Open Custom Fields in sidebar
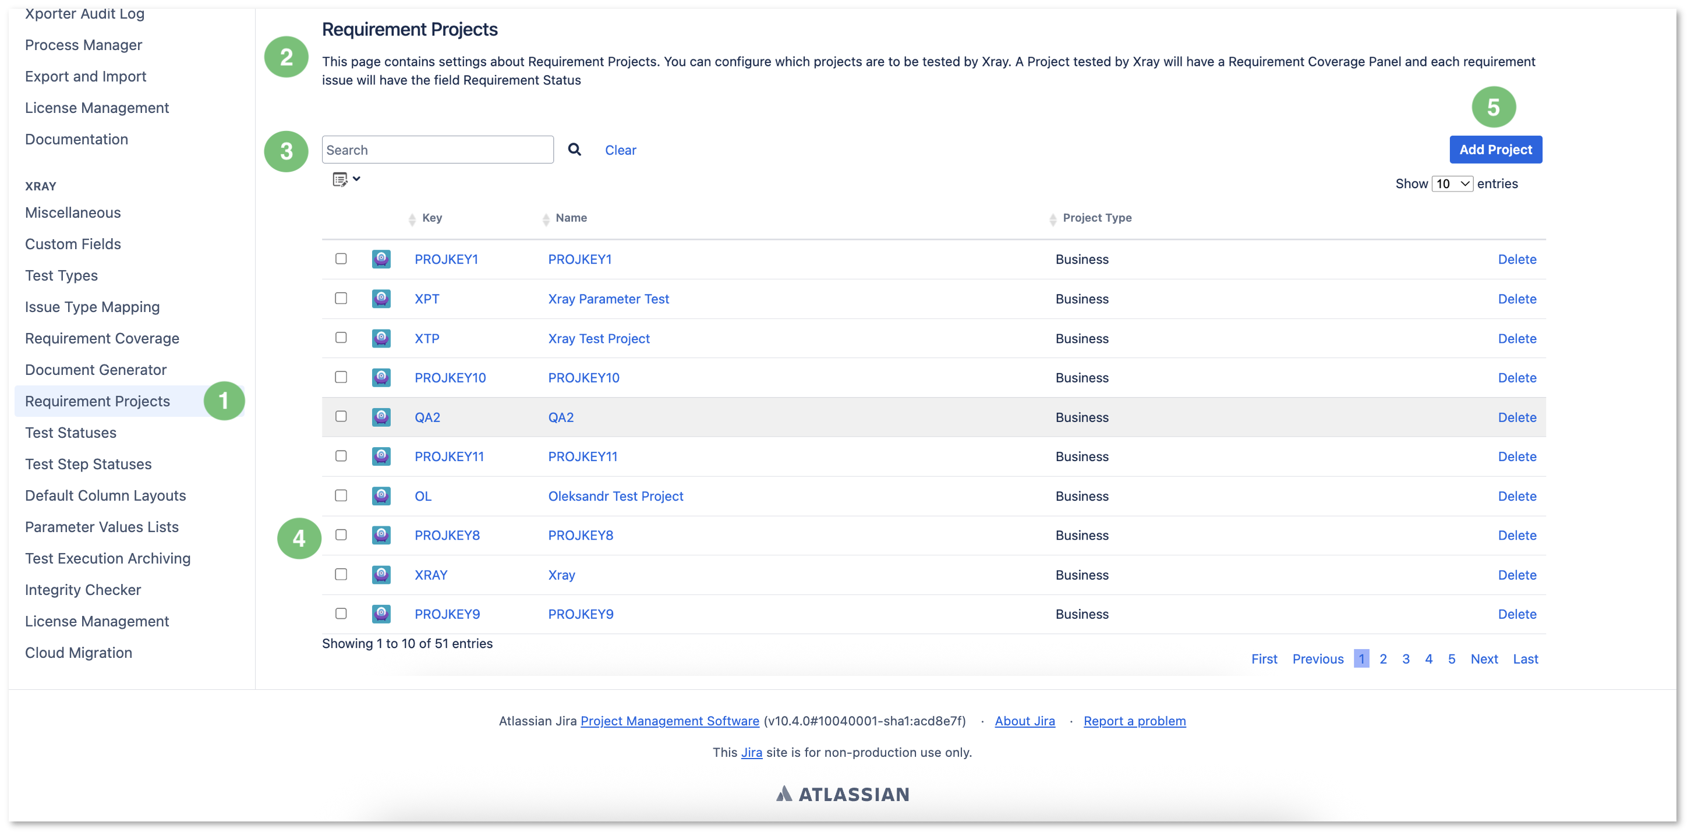 click(73, 244)
